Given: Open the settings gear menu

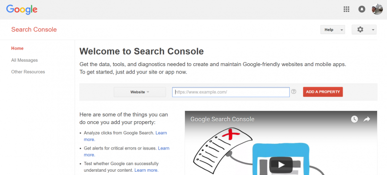Looking at the screenshot, I should [x=364, y=30].
